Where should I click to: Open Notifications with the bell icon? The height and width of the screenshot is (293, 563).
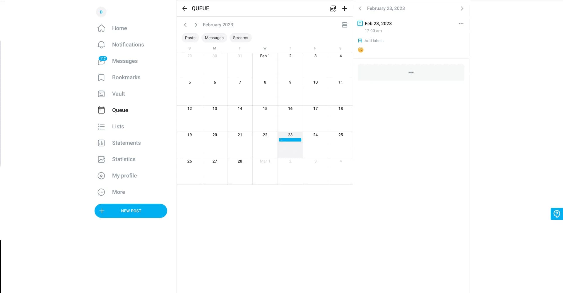pos(101,45)
